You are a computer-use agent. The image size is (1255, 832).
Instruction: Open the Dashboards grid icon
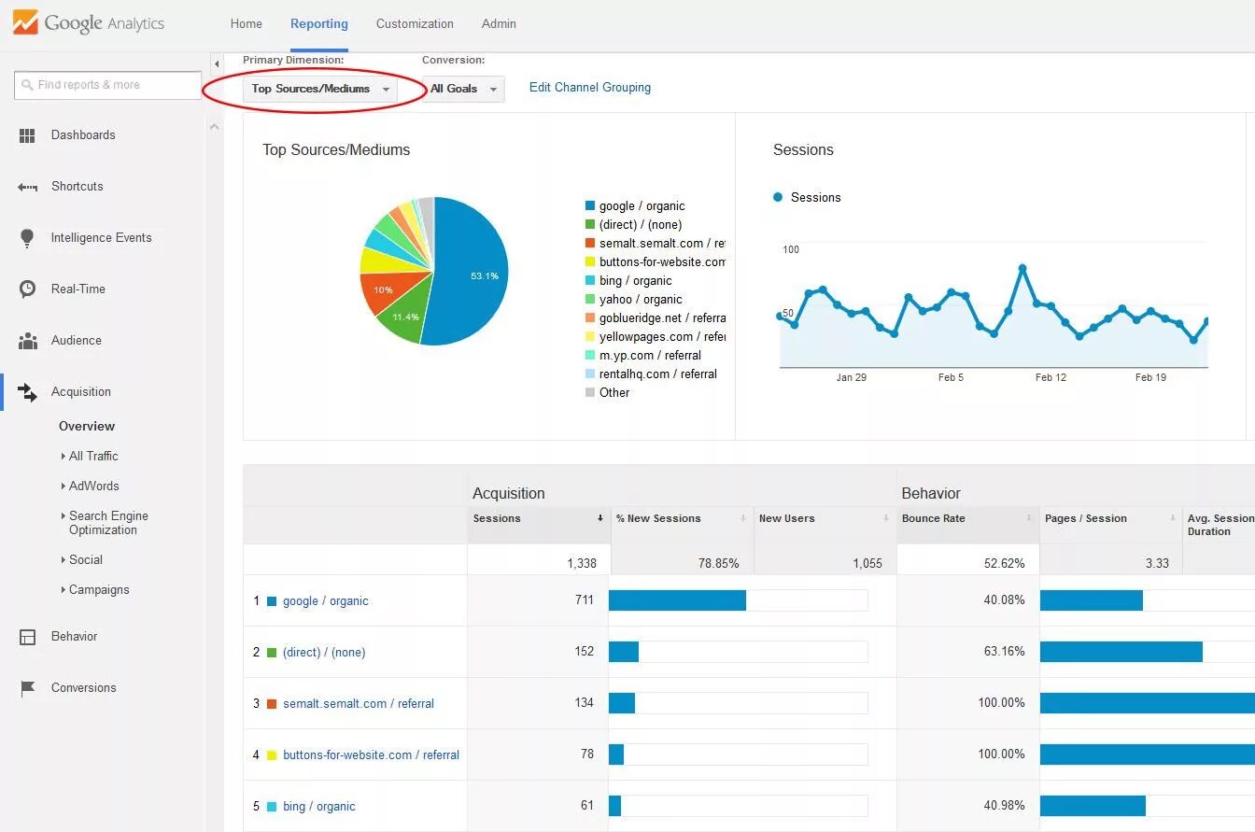pos(27,135)
